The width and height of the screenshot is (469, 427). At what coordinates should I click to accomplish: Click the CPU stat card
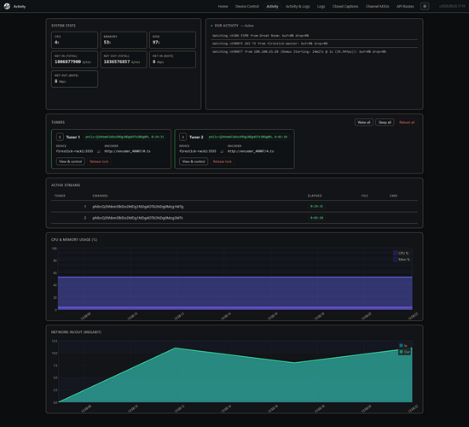click(x=74, y=40)
